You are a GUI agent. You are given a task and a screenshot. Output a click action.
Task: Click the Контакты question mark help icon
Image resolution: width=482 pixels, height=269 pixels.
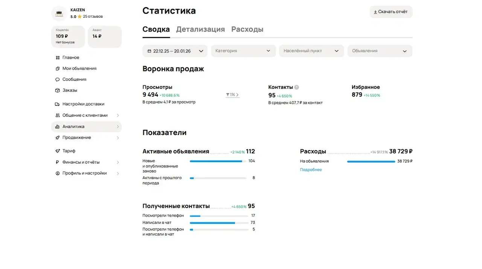click(x=297, y=87)
